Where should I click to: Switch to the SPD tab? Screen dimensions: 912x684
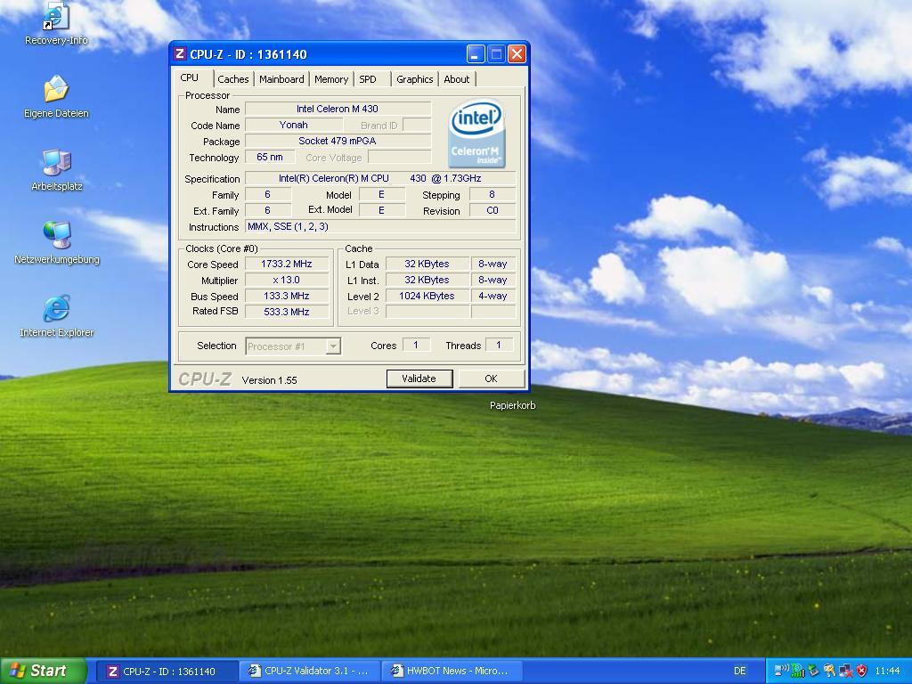point(368,79)
